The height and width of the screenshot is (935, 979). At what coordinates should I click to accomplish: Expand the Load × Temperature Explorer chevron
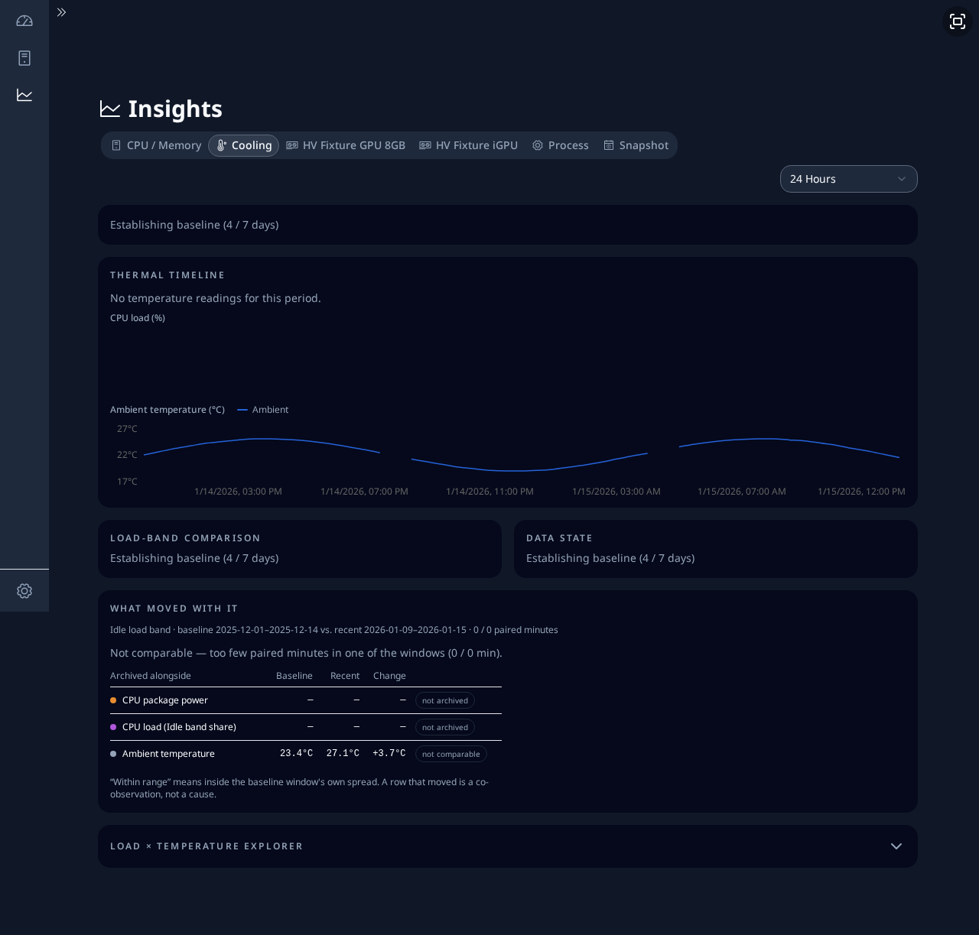pos(896,846)
